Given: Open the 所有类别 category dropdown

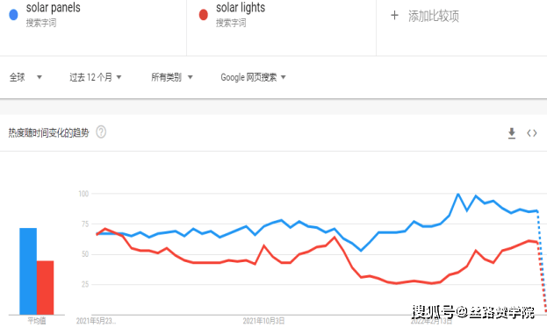Looking at the screenshot, I should [171, 77].
